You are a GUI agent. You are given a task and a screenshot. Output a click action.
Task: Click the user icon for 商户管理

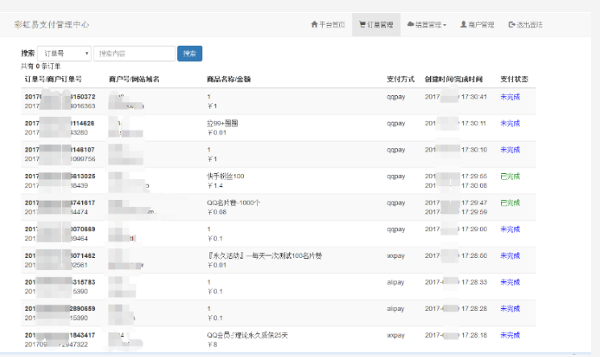tap(463, 24)
